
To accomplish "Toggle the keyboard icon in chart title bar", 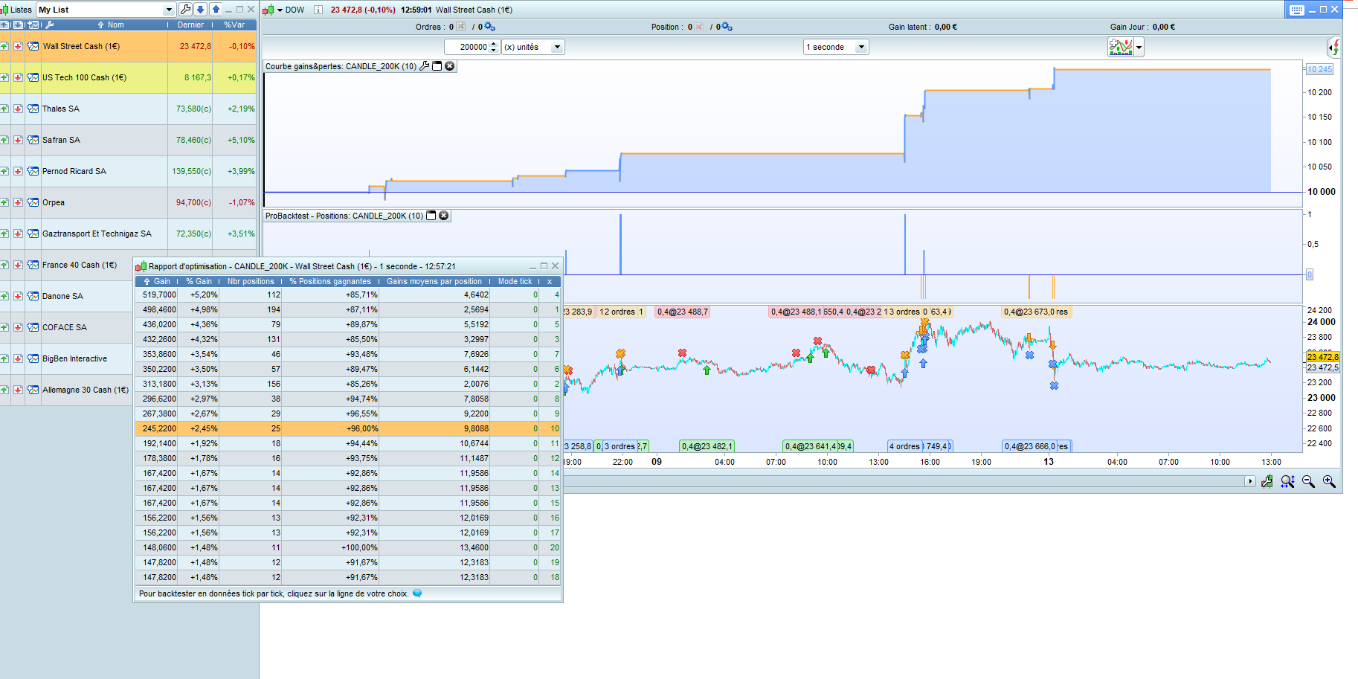I will (1296, 10).
